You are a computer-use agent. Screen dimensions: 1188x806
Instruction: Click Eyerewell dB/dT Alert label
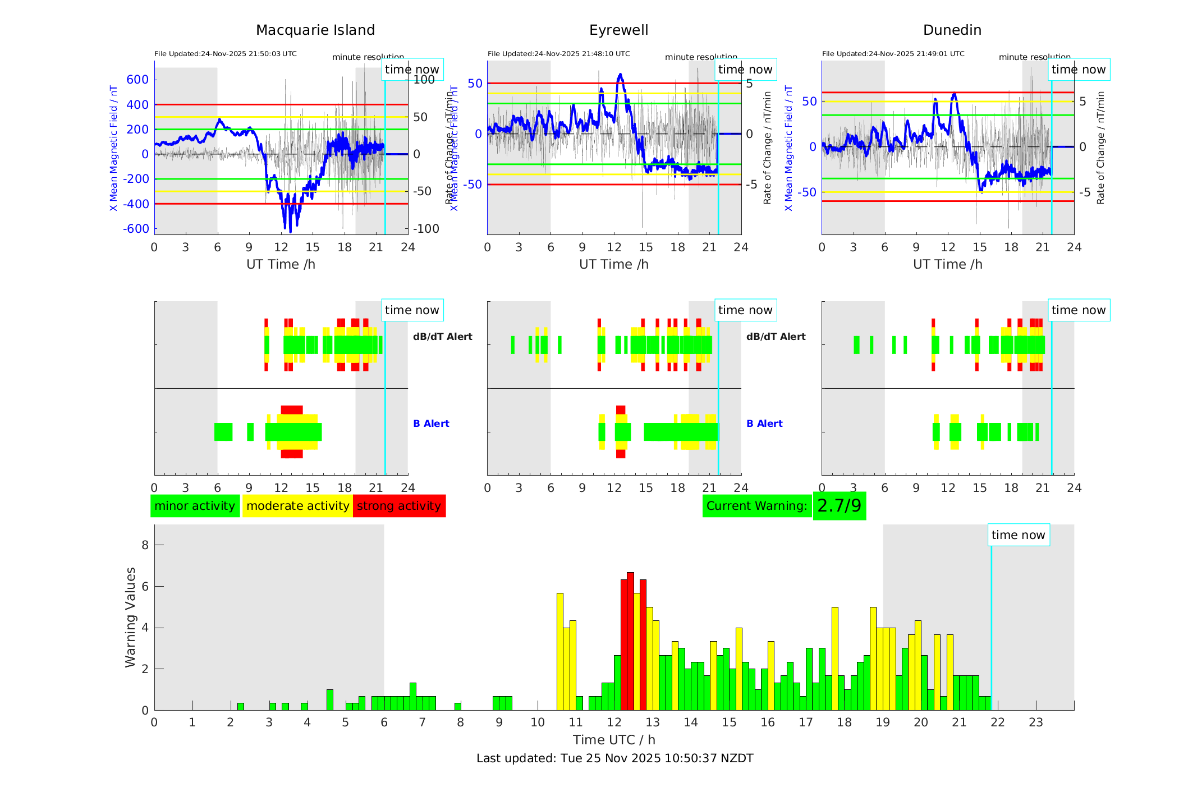coord(776,337)
